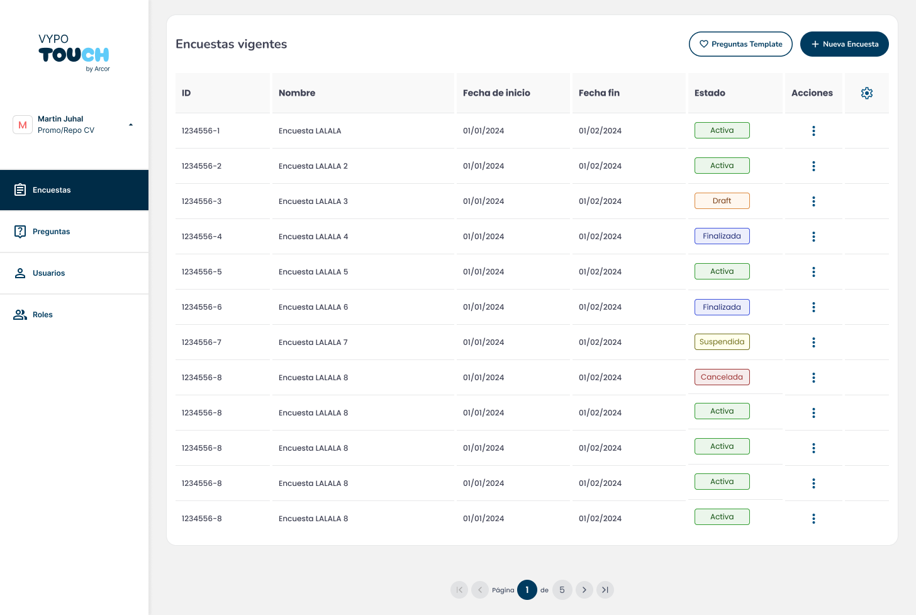Open the Roles menu item
The height and width of the screenshot is (615, 916).
(74, 315)
